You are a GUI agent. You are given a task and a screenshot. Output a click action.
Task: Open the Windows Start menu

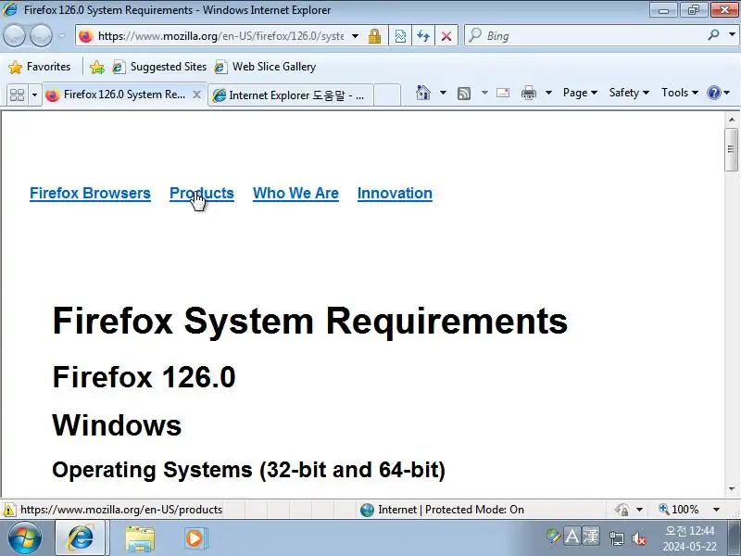click(25, 538)
